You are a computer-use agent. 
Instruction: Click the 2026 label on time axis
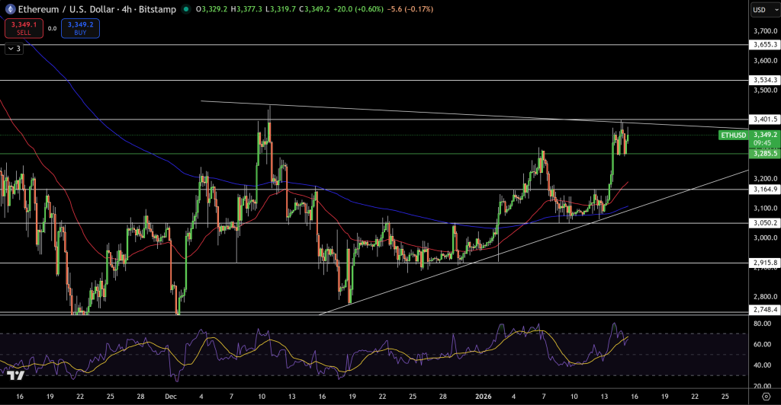pyautogui.click(x=483, y=397)
